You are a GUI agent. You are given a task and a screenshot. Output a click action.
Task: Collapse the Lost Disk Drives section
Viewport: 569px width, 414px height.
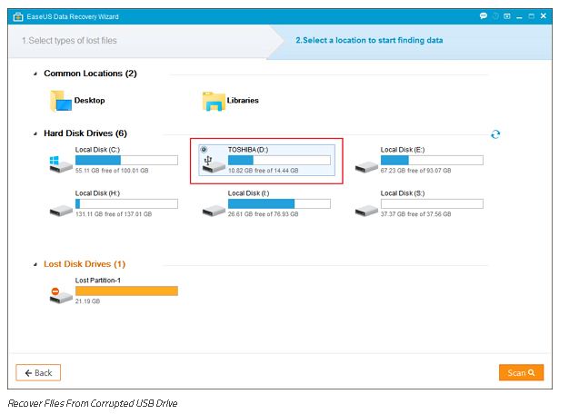coord(35,264)
